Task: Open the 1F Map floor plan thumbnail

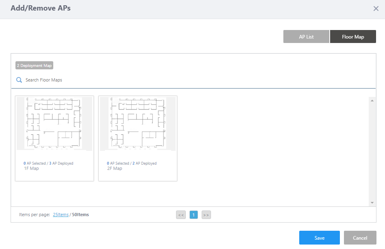Action: tap(54, 124)
